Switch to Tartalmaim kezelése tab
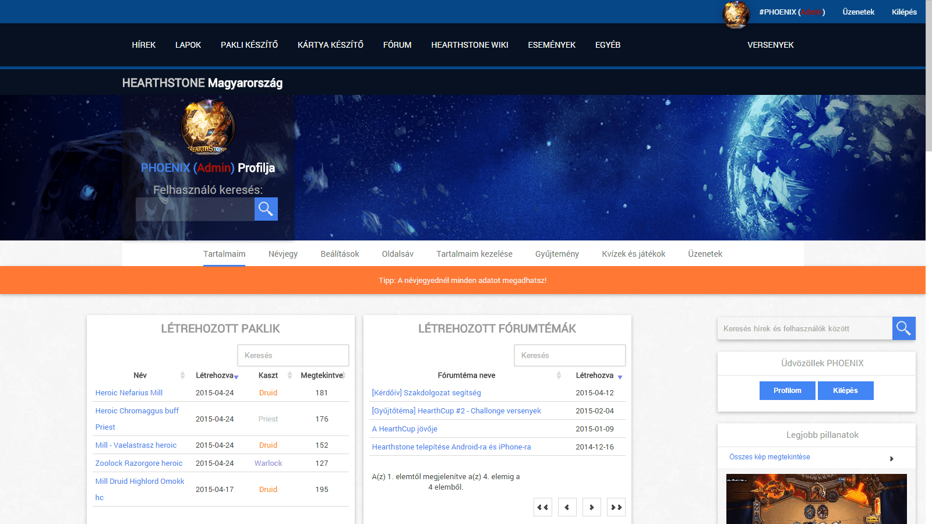This screenshot has height=524, width=932. coord(475,254)
